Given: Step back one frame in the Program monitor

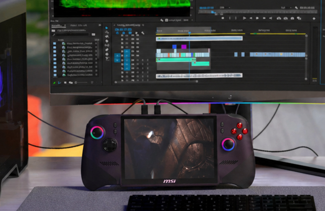Looking at the screenshot, I should [x=251, y=18].
